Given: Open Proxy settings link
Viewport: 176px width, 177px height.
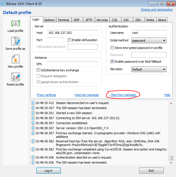Looking at the screenshot, I should point(46,95).
